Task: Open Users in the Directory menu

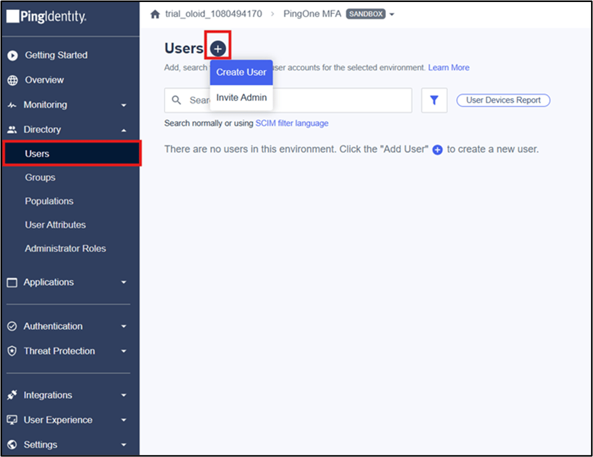Action: point(72,154)
